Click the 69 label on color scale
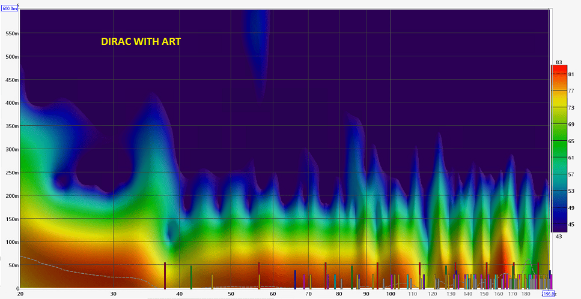 (x=571, y=125)
